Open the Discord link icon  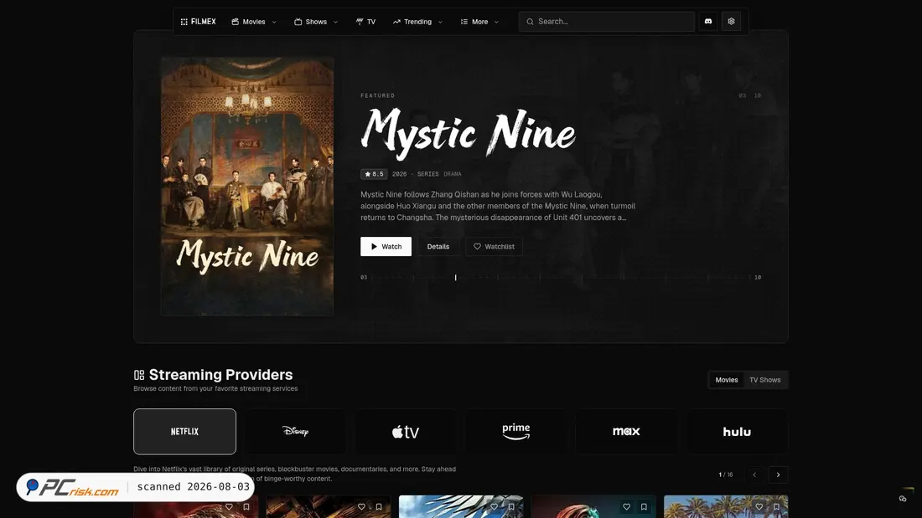tap(708, 22)
